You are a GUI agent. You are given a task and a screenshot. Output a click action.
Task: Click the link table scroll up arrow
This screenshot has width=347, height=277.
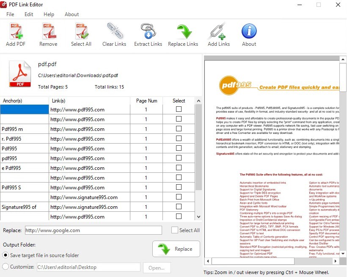coord(198,101)
